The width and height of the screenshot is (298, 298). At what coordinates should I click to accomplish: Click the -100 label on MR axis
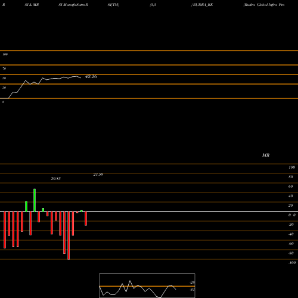(x=292, y=263)
